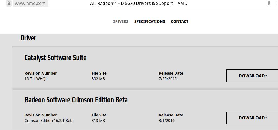Click the 313 MB file size value
The image size is (278, 130).
98,121
